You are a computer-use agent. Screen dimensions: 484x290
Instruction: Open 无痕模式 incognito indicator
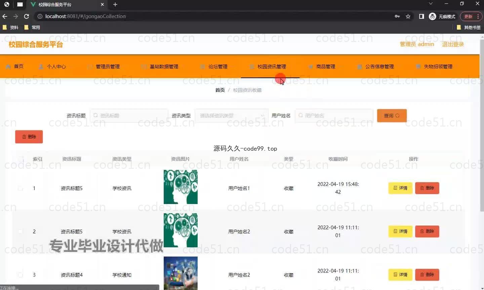point(442,16)
